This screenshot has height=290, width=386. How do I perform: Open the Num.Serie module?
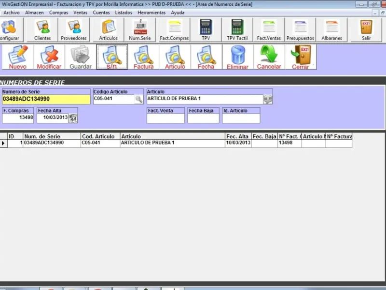pos(140,30)
